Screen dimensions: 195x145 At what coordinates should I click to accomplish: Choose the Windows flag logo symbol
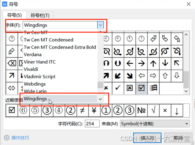coord(153,88)
